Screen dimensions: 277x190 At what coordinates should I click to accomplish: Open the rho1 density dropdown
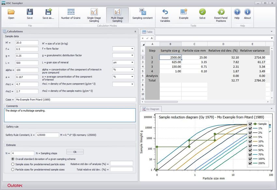(x=132, y=84)
